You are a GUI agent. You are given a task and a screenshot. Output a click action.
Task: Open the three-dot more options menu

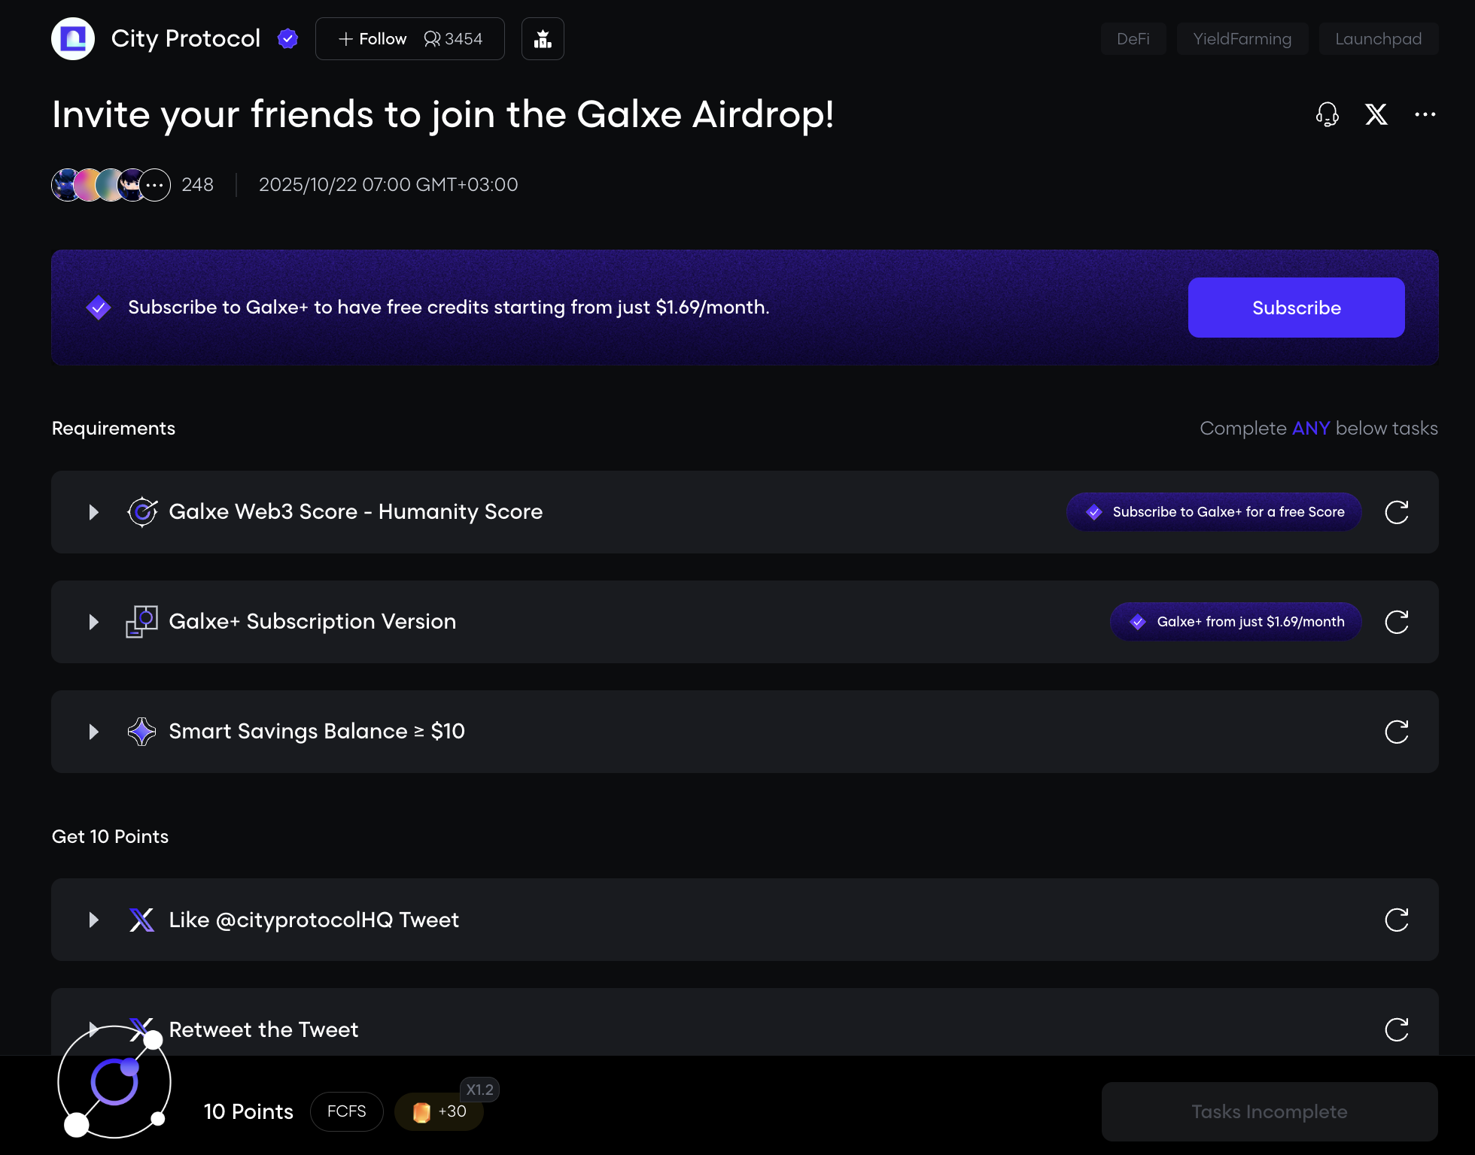point(1425,114)
